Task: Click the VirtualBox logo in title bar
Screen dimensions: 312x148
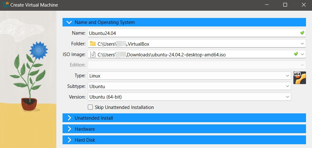Action: click(5, 5)
